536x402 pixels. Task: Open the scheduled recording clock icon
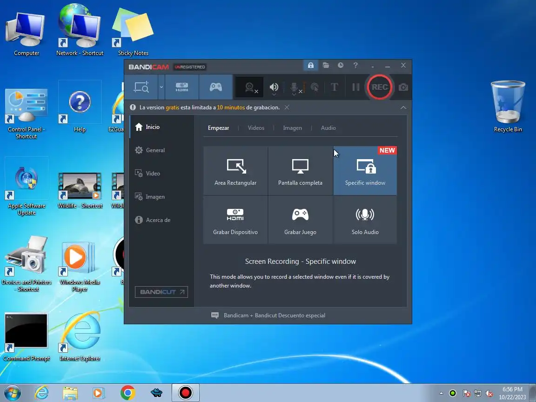[341, 65]
